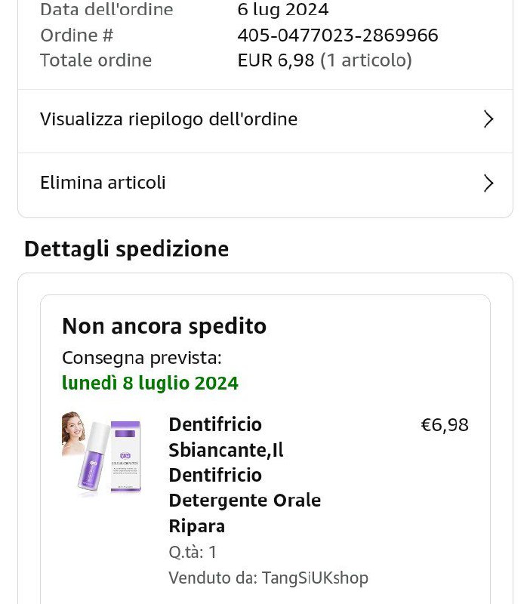Click the Consegna prevista label
Screen dimensions: 530x604
click(141, 358)
